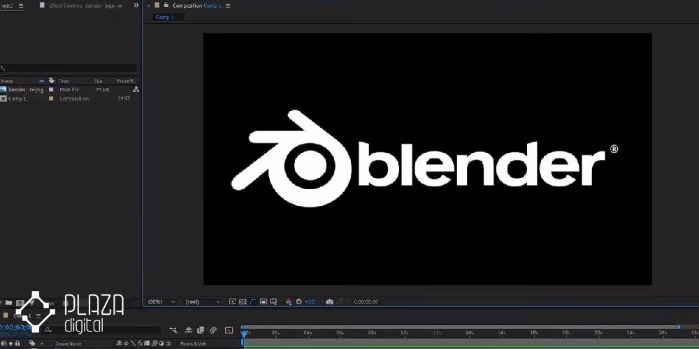Toggle the Composition viewer lock icon
This screenshot has height=349, width=699.
point(166,6)
